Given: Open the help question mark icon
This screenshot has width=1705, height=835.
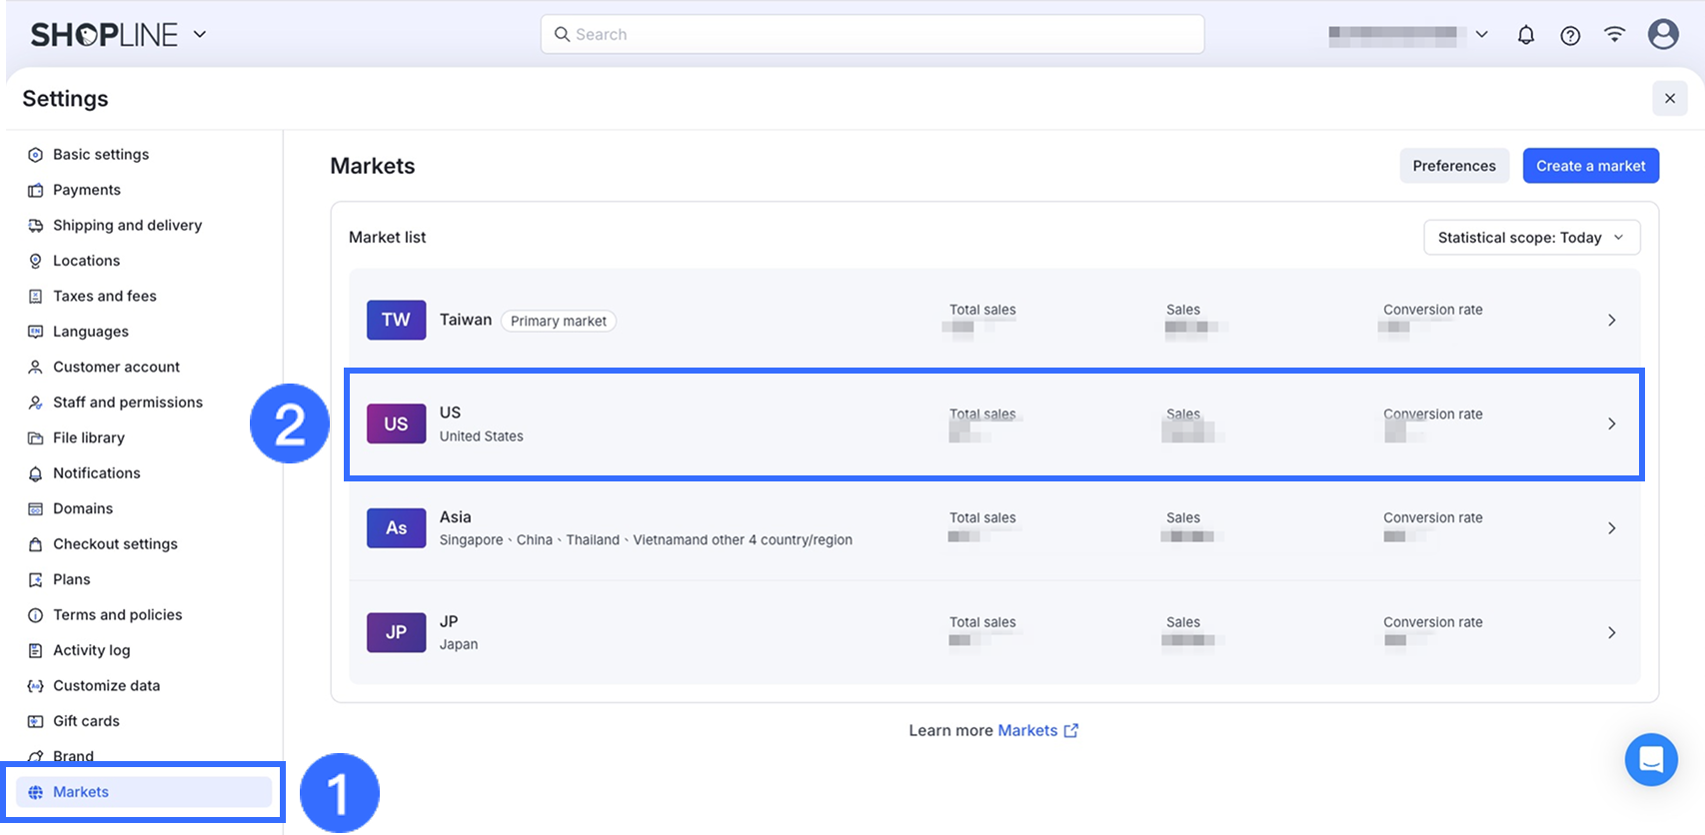Looking at the screenshot, I should tap(1570, 36).
